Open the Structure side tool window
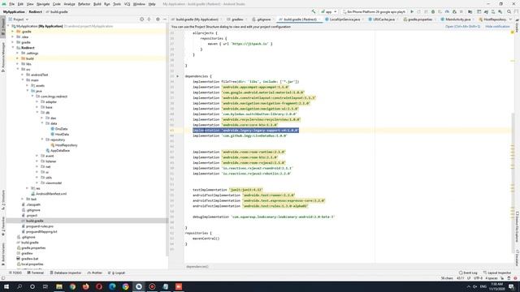Screen dimensions: 520x292 pyautogui.click(x=2, y=200)
